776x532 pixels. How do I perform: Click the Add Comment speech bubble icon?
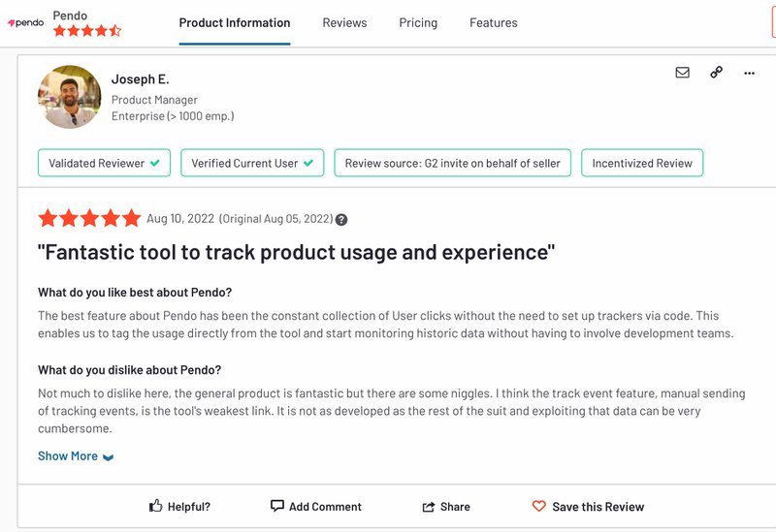[x=277, y=506]
